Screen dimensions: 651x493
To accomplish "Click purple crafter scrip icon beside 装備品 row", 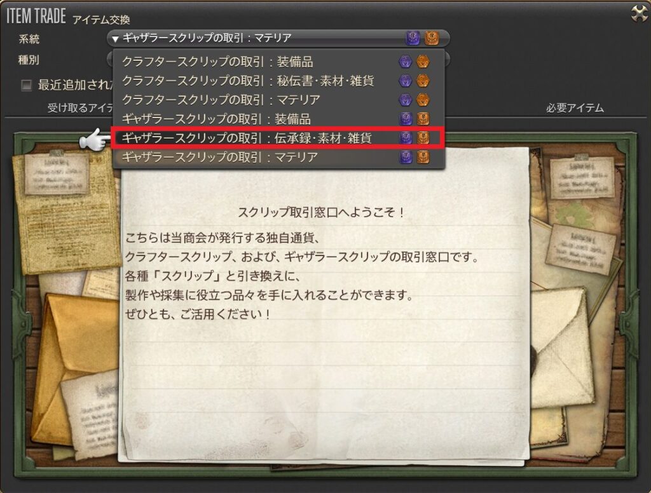I will click(405, 62).
